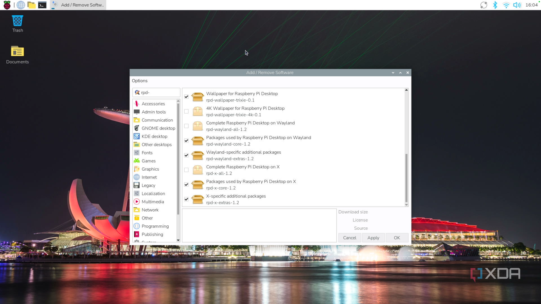Uncheck the X-specific additional packages entry

[186, 199]
